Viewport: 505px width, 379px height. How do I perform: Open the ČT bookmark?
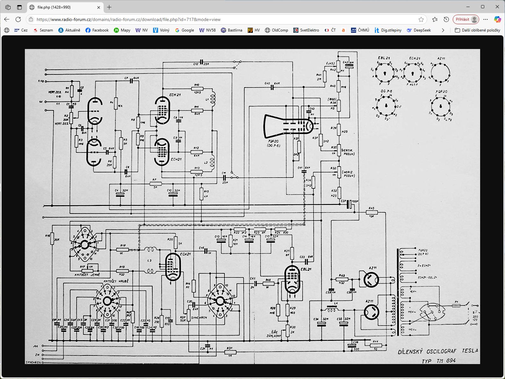click(330, 30)
